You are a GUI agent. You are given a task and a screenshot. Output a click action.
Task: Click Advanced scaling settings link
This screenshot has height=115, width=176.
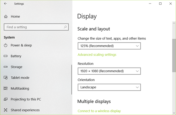(97, 55)
